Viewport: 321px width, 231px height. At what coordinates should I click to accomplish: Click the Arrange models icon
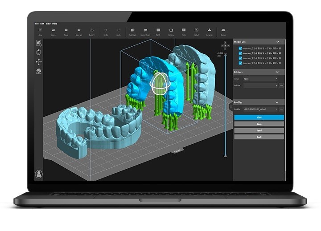point(209,30)
